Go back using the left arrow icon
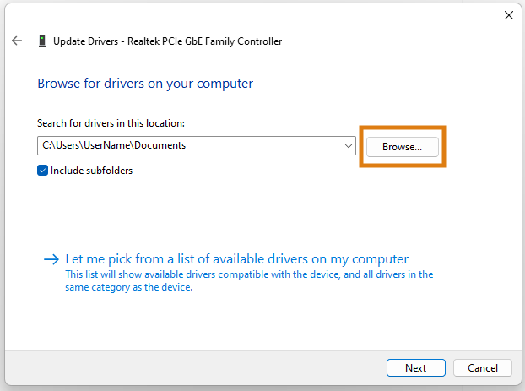The image size is (525, 391). [x=17, y=41]
